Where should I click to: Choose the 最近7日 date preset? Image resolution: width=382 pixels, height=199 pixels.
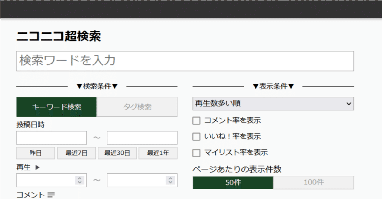(x=76, y=153)
